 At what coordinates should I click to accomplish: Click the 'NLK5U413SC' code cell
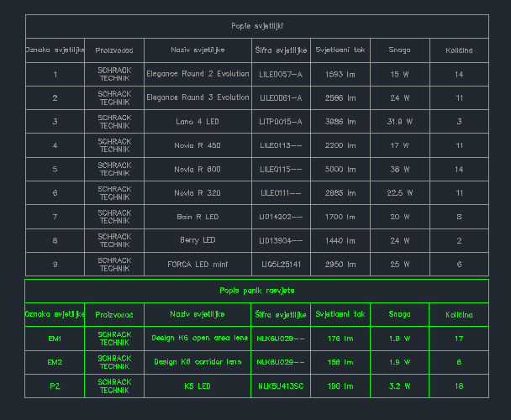(281, 386)
